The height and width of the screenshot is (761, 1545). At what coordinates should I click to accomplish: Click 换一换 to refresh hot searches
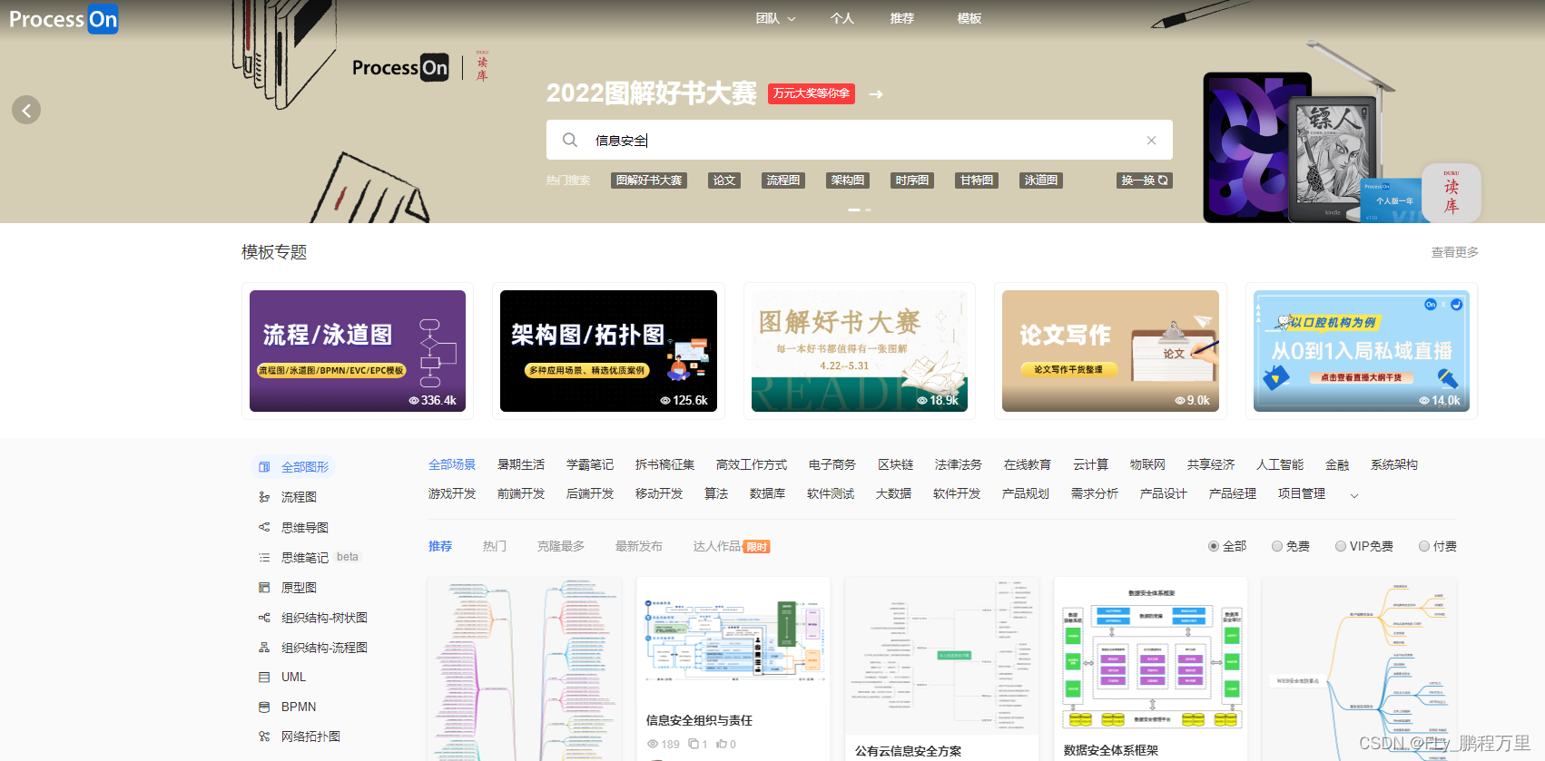[1144, 180]
